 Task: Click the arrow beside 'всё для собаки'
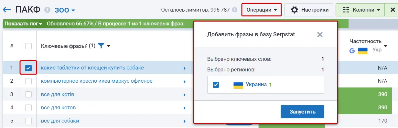coord(185,121)
